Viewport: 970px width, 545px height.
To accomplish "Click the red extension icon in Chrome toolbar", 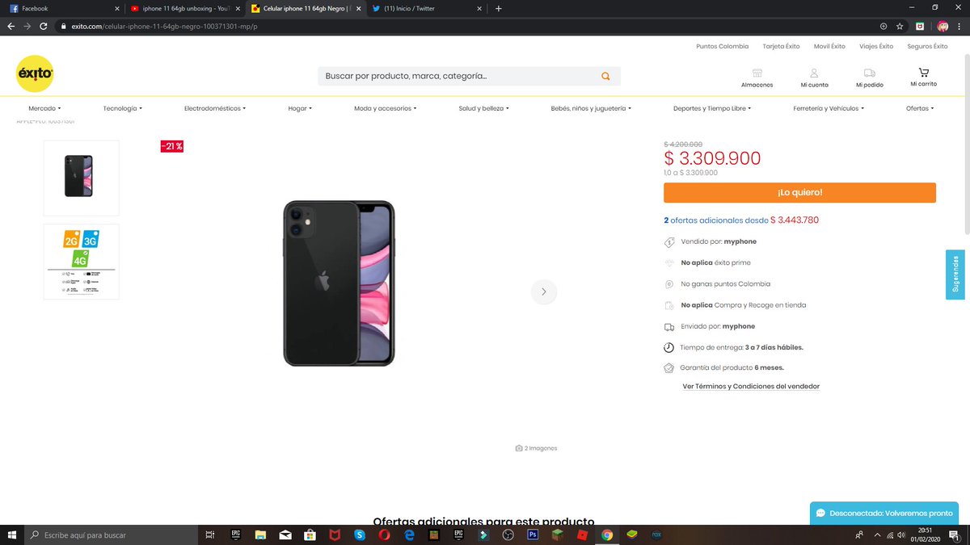I will click(920, 26).
